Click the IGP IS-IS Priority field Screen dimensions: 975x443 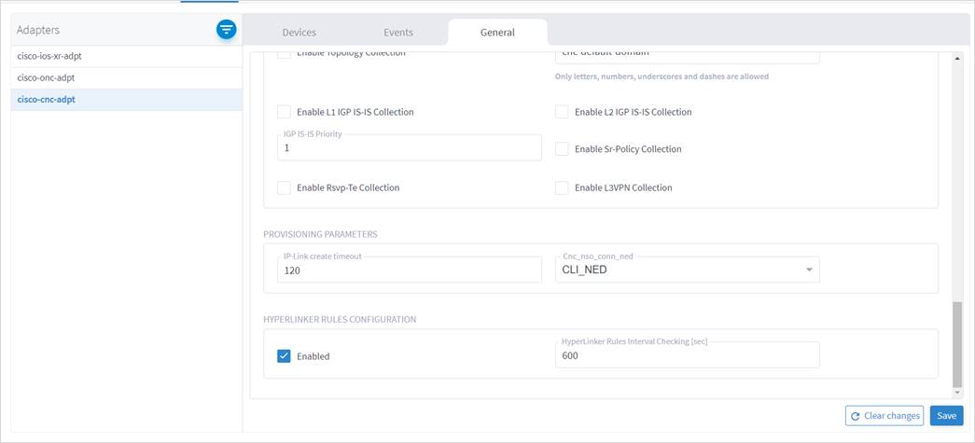(410, 148)
